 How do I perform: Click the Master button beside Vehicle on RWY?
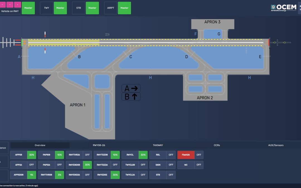28,8
